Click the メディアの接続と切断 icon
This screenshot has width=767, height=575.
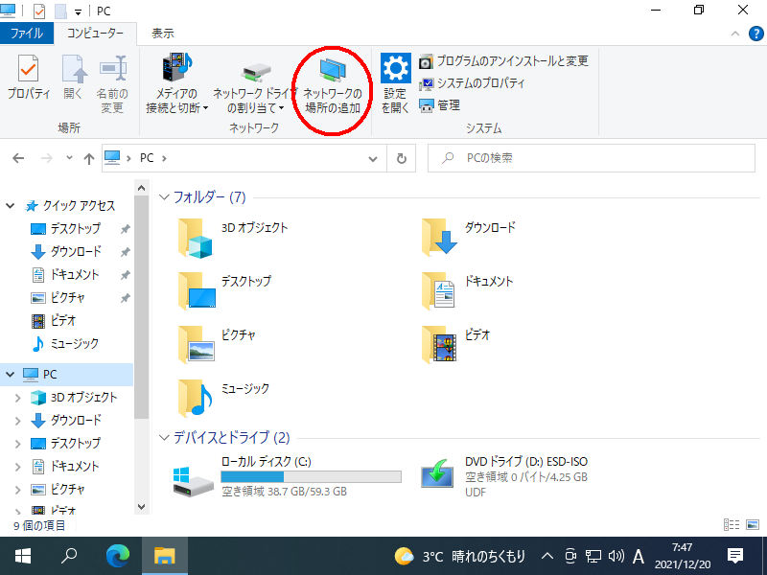(x=177, y=86)
